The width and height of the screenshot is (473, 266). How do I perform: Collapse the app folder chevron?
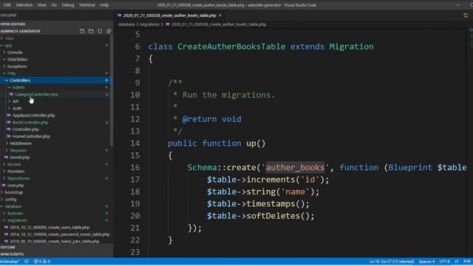pyautogui.click(x=1, y=46)
